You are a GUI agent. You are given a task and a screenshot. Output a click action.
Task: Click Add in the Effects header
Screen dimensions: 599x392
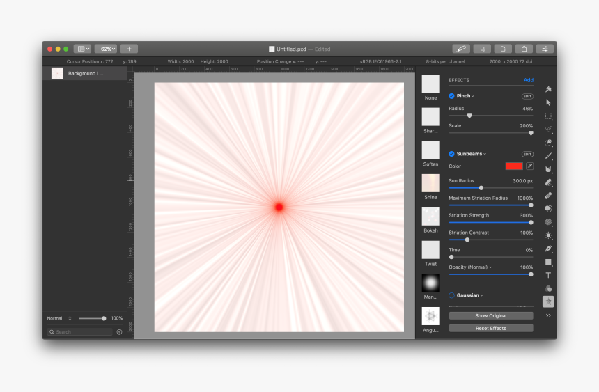529,80
